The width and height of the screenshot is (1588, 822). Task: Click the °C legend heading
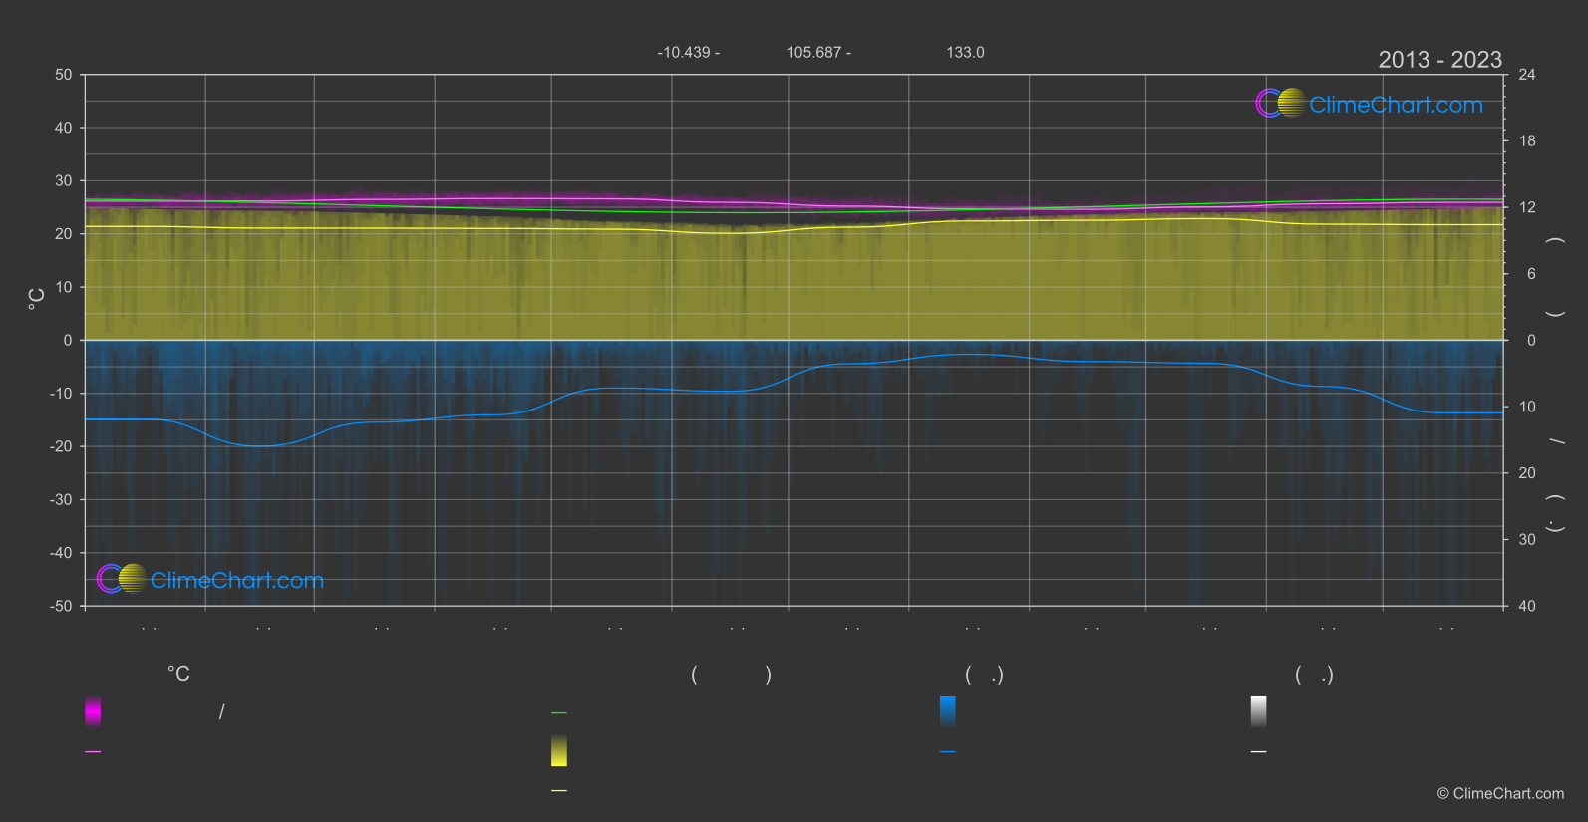[x=178, y=675]
